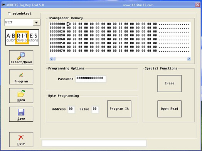This screenshot has width=202, height=151.
Task: Click the Program pencil icon
Action: coord(21,75)
